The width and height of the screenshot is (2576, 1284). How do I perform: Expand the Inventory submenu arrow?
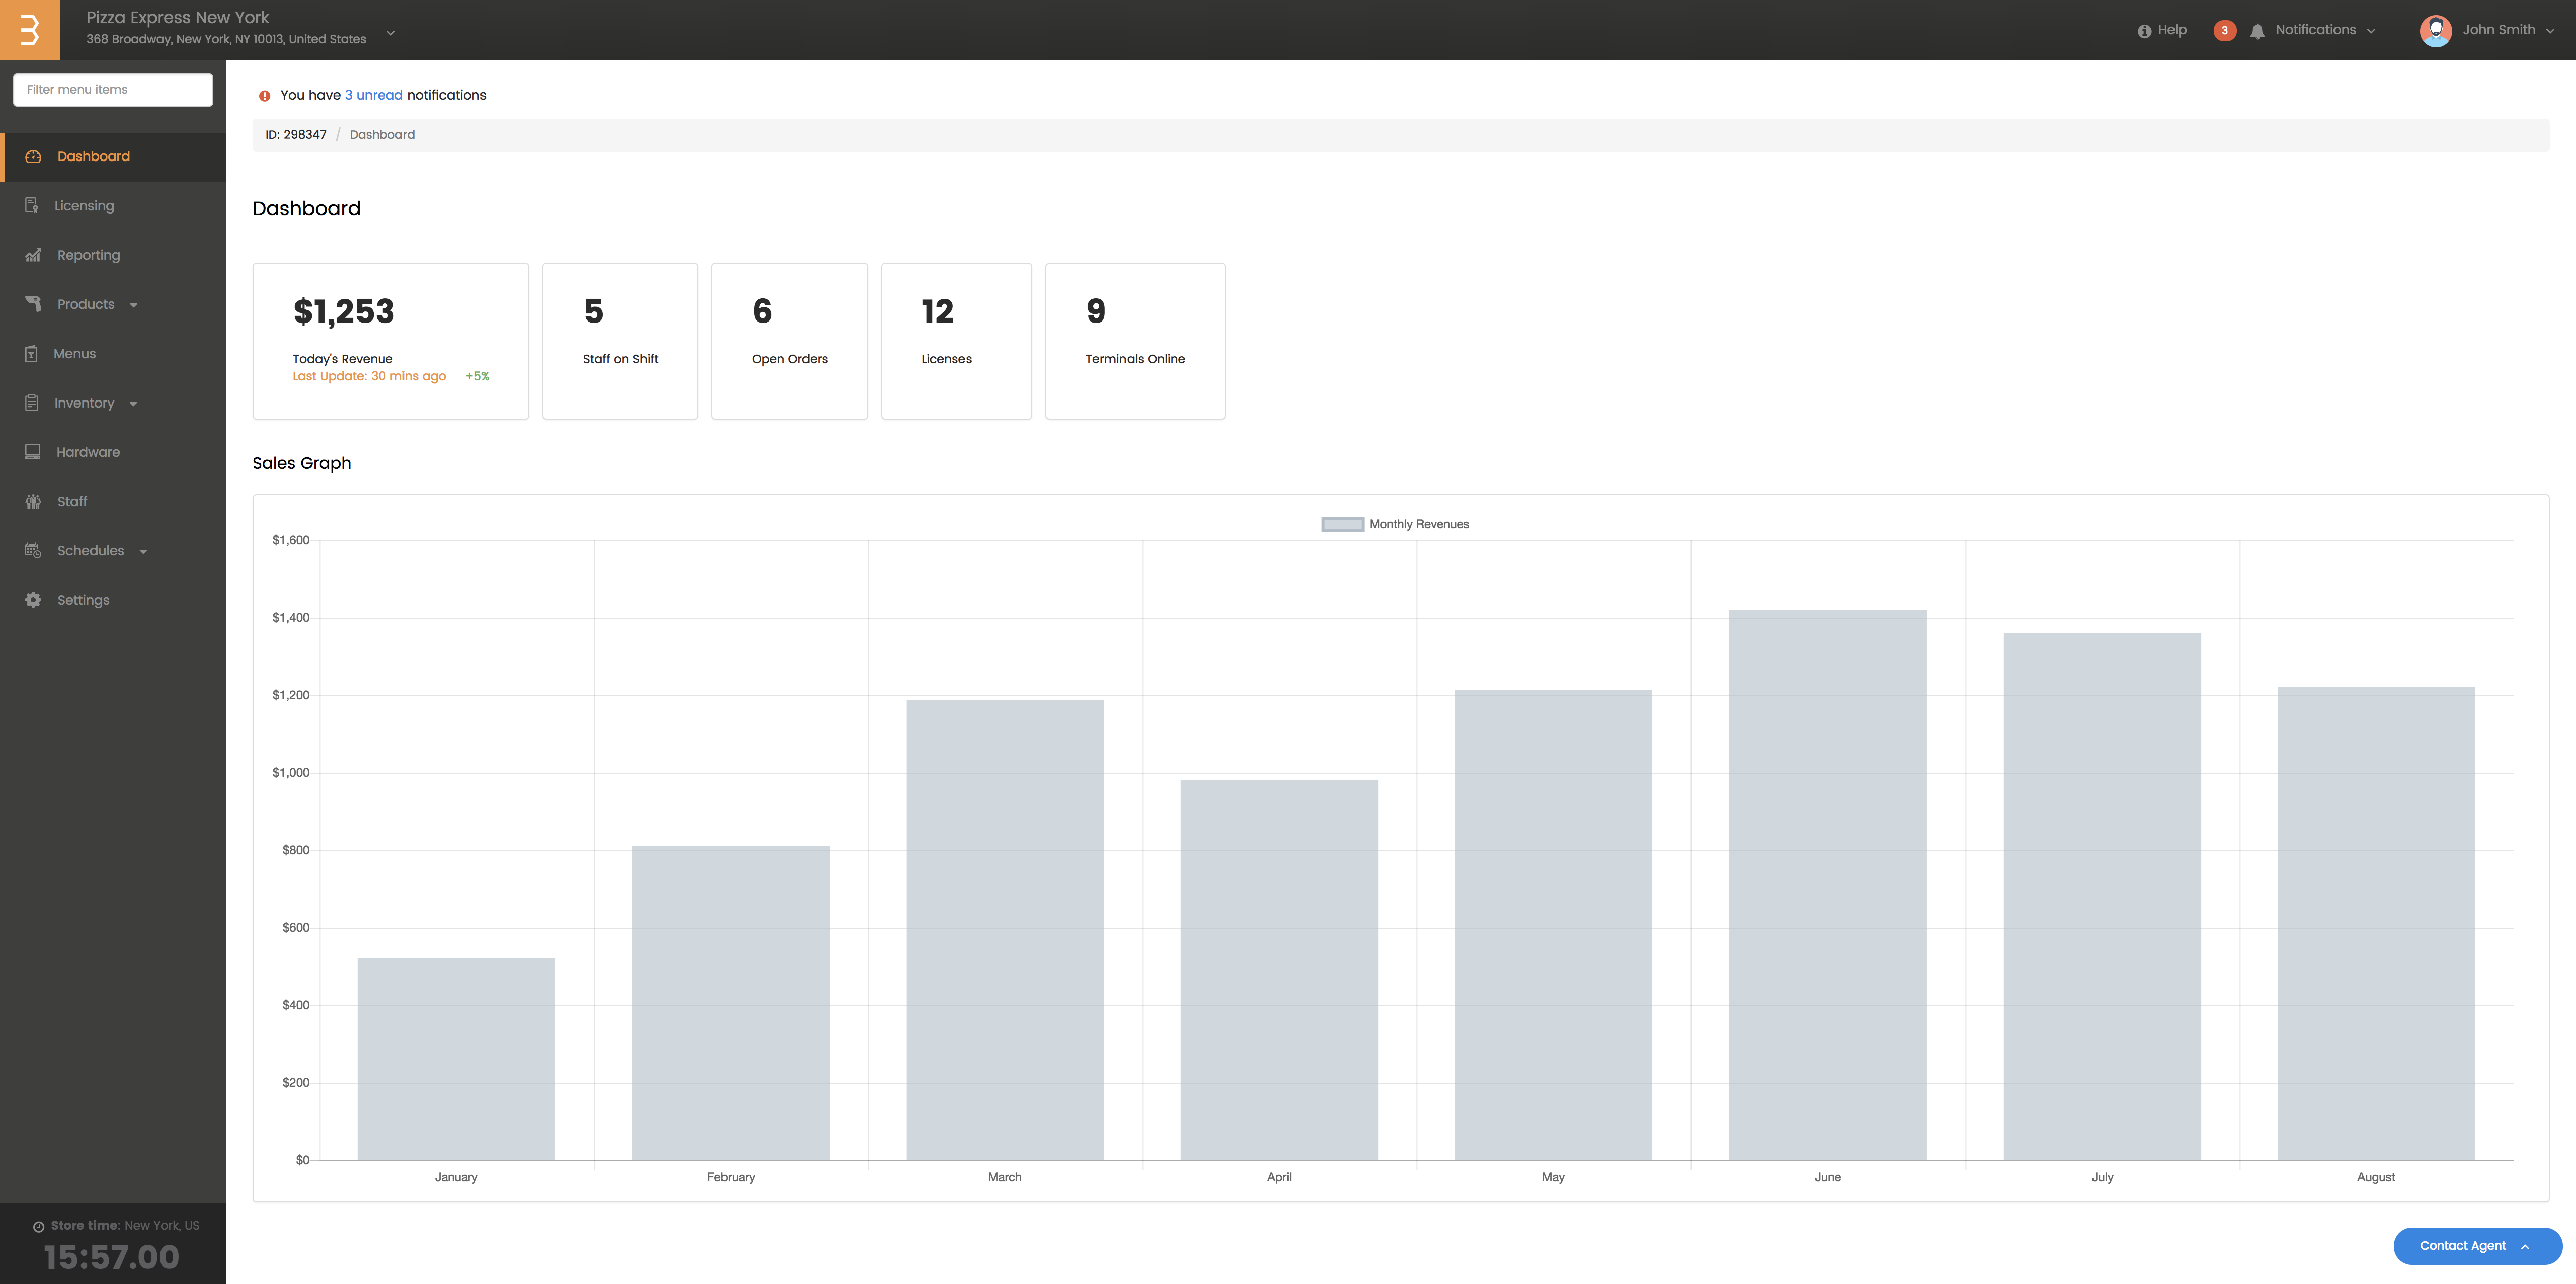pyautogui.click(x=133, y=404)
